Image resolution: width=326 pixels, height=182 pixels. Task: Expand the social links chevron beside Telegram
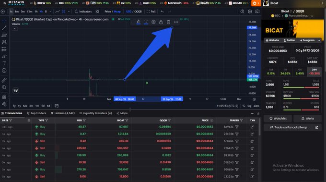point(319,40)
